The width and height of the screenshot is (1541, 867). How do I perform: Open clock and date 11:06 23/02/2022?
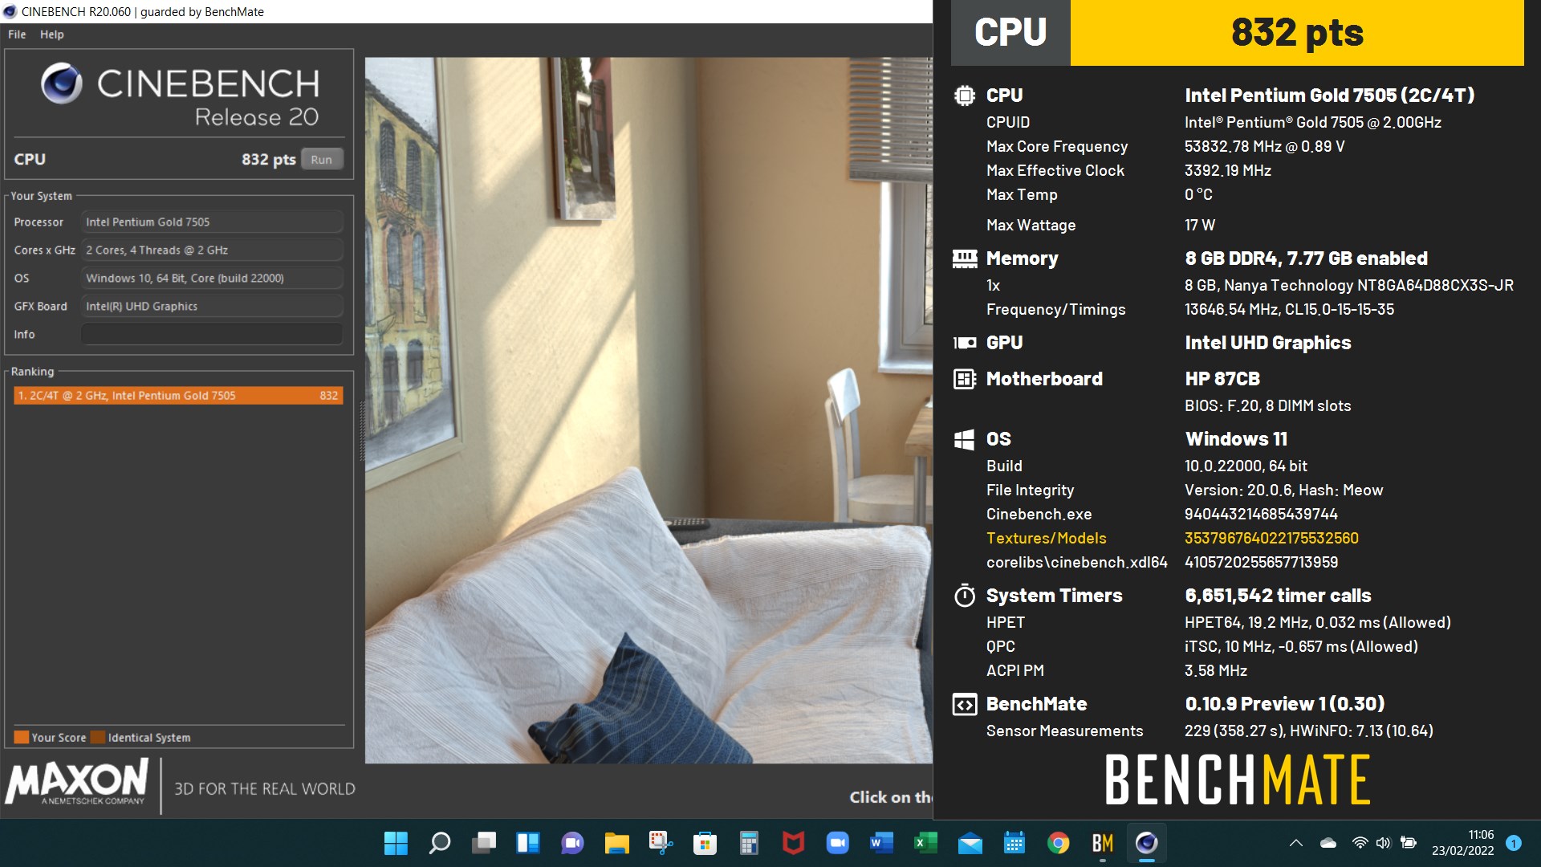[x=1463, y=843]
